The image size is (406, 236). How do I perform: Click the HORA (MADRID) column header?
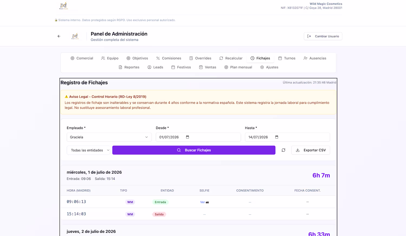pyautogui.click(x=78, y=191)
